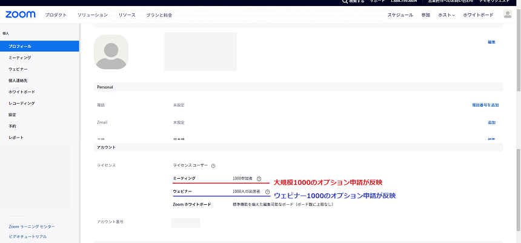This screenshot has height=243, width=521.
Task: Click the 編集 link for profile
Action: point(491,42)
